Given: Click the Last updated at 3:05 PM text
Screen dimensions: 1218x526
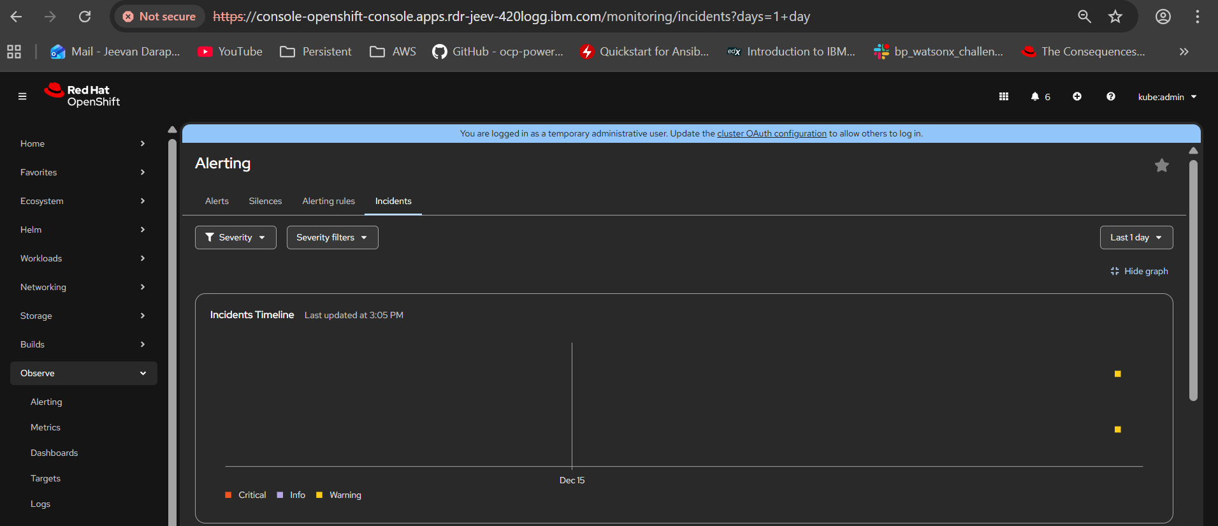Looking at the screenshot, I should pyautogui.click(x=354, y=315).
